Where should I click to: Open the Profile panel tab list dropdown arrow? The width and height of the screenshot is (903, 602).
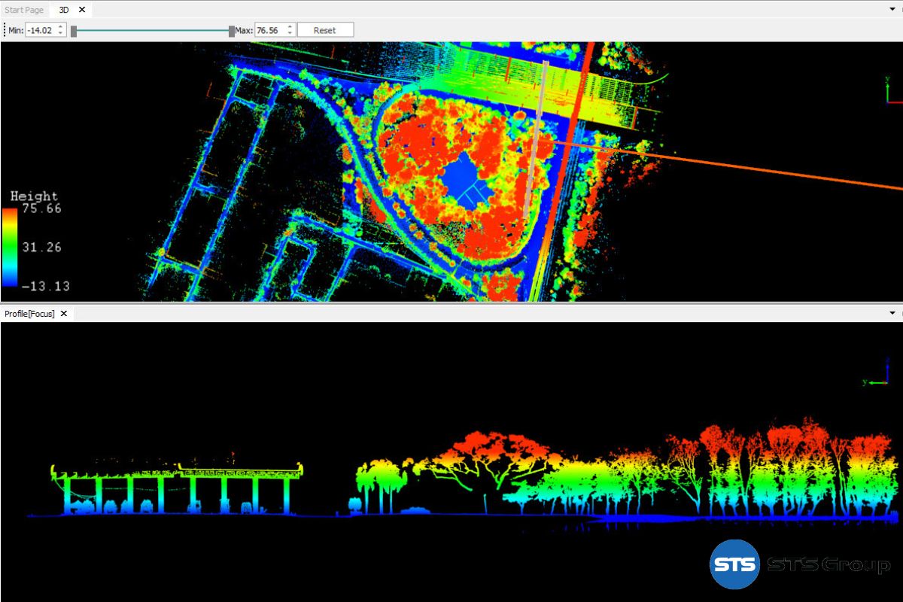892,313
